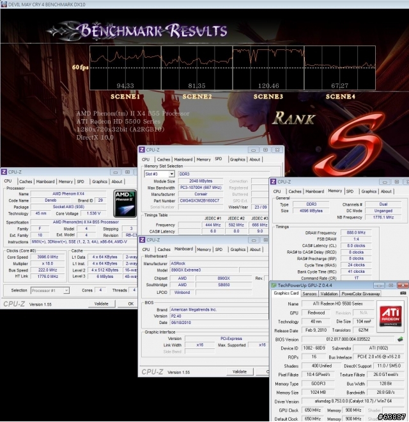
Task: Click the NB Frequency 1776.1 MHz value
Action: coord(383,217)
